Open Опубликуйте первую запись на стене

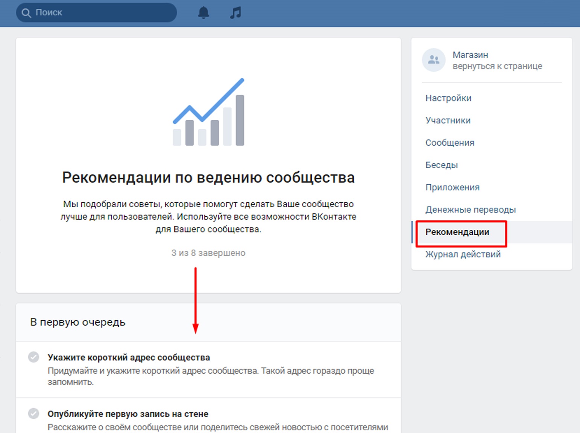click(x=128, y=414)
